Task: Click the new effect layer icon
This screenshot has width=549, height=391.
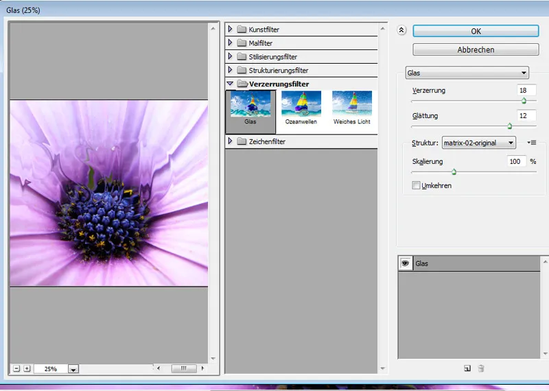Action: pos(467,368)
